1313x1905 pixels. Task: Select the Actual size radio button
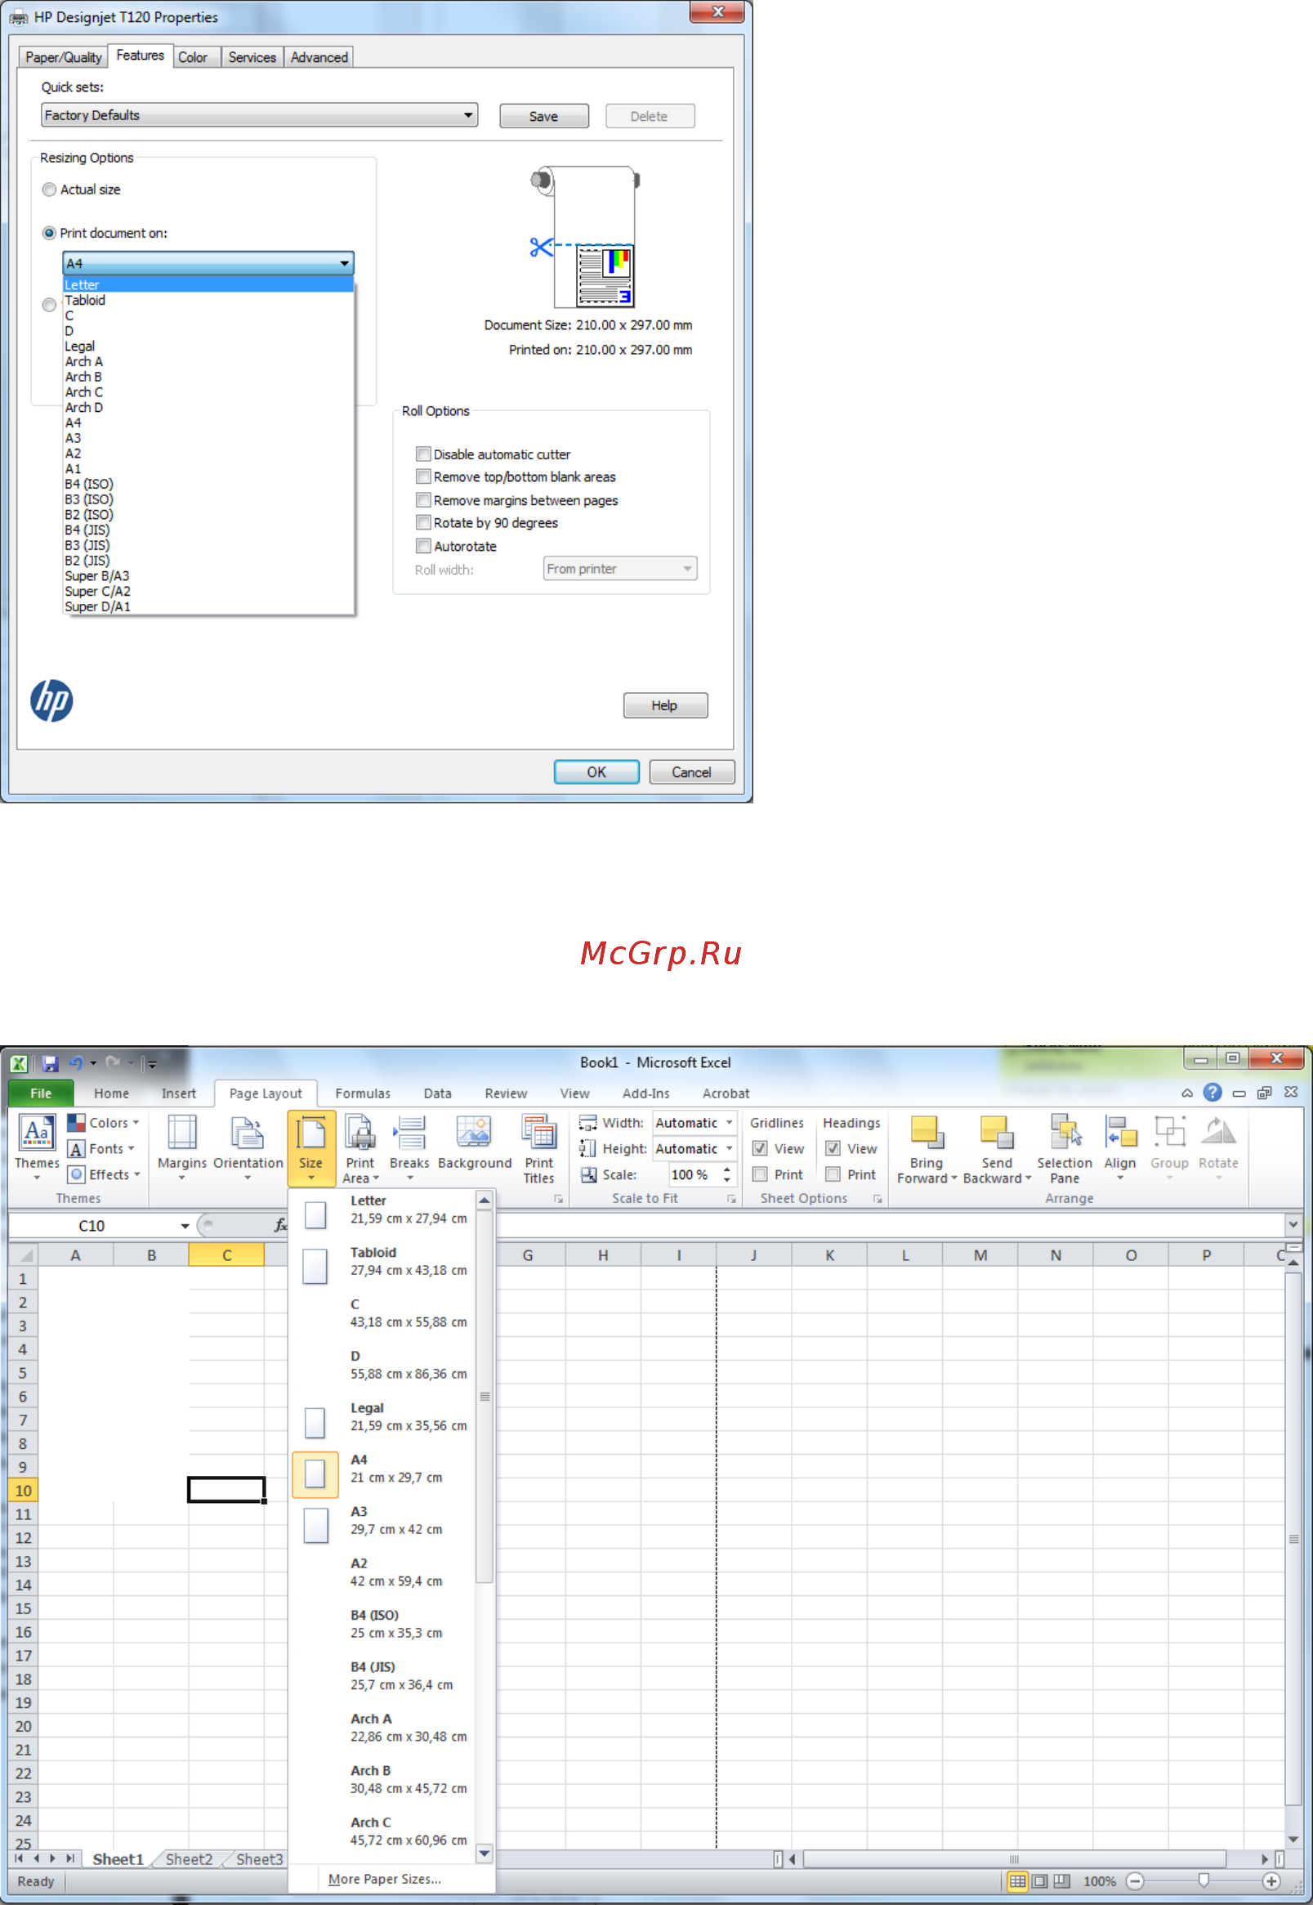(49, 190)
